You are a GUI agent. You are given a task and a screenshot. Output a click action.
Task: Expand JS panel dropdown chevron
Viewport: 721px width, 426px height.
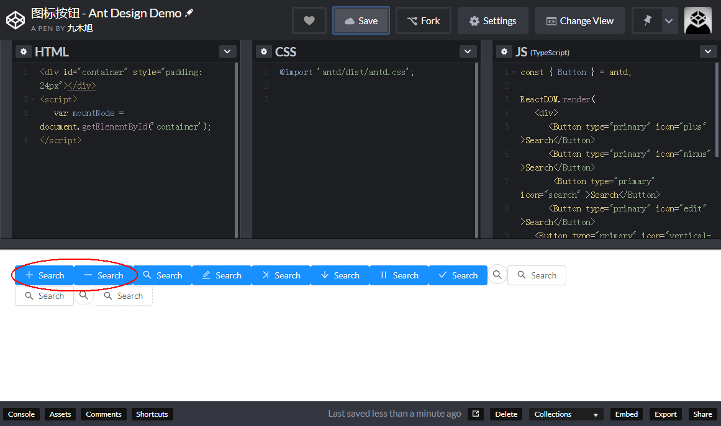click(708, 51)
